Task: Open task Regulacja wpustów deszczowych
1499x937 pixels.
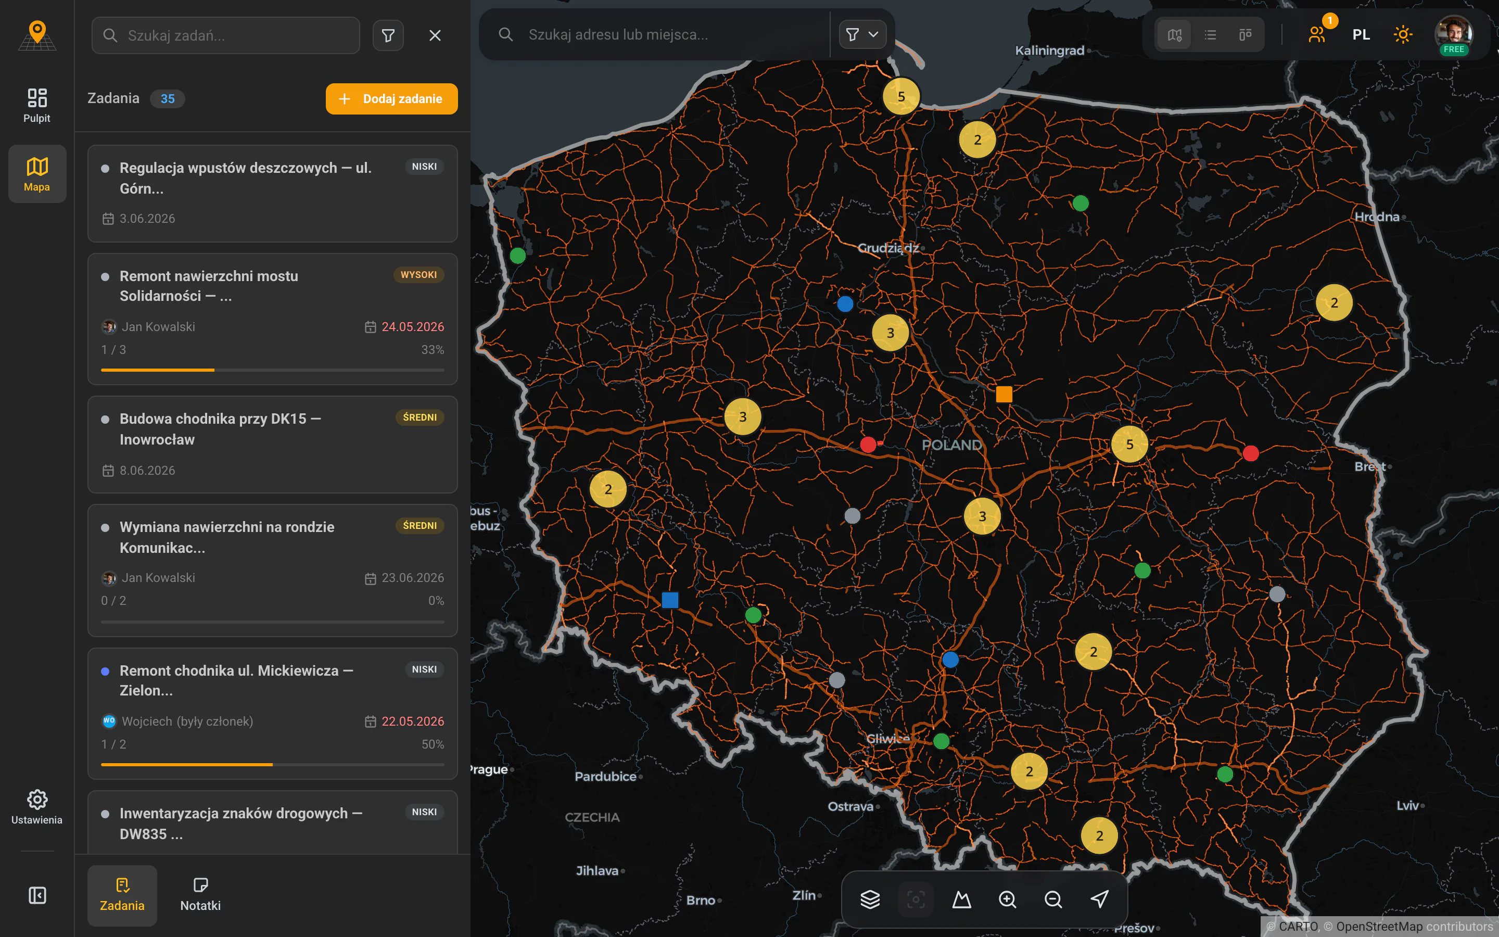Action: click(x=273, y=193)
